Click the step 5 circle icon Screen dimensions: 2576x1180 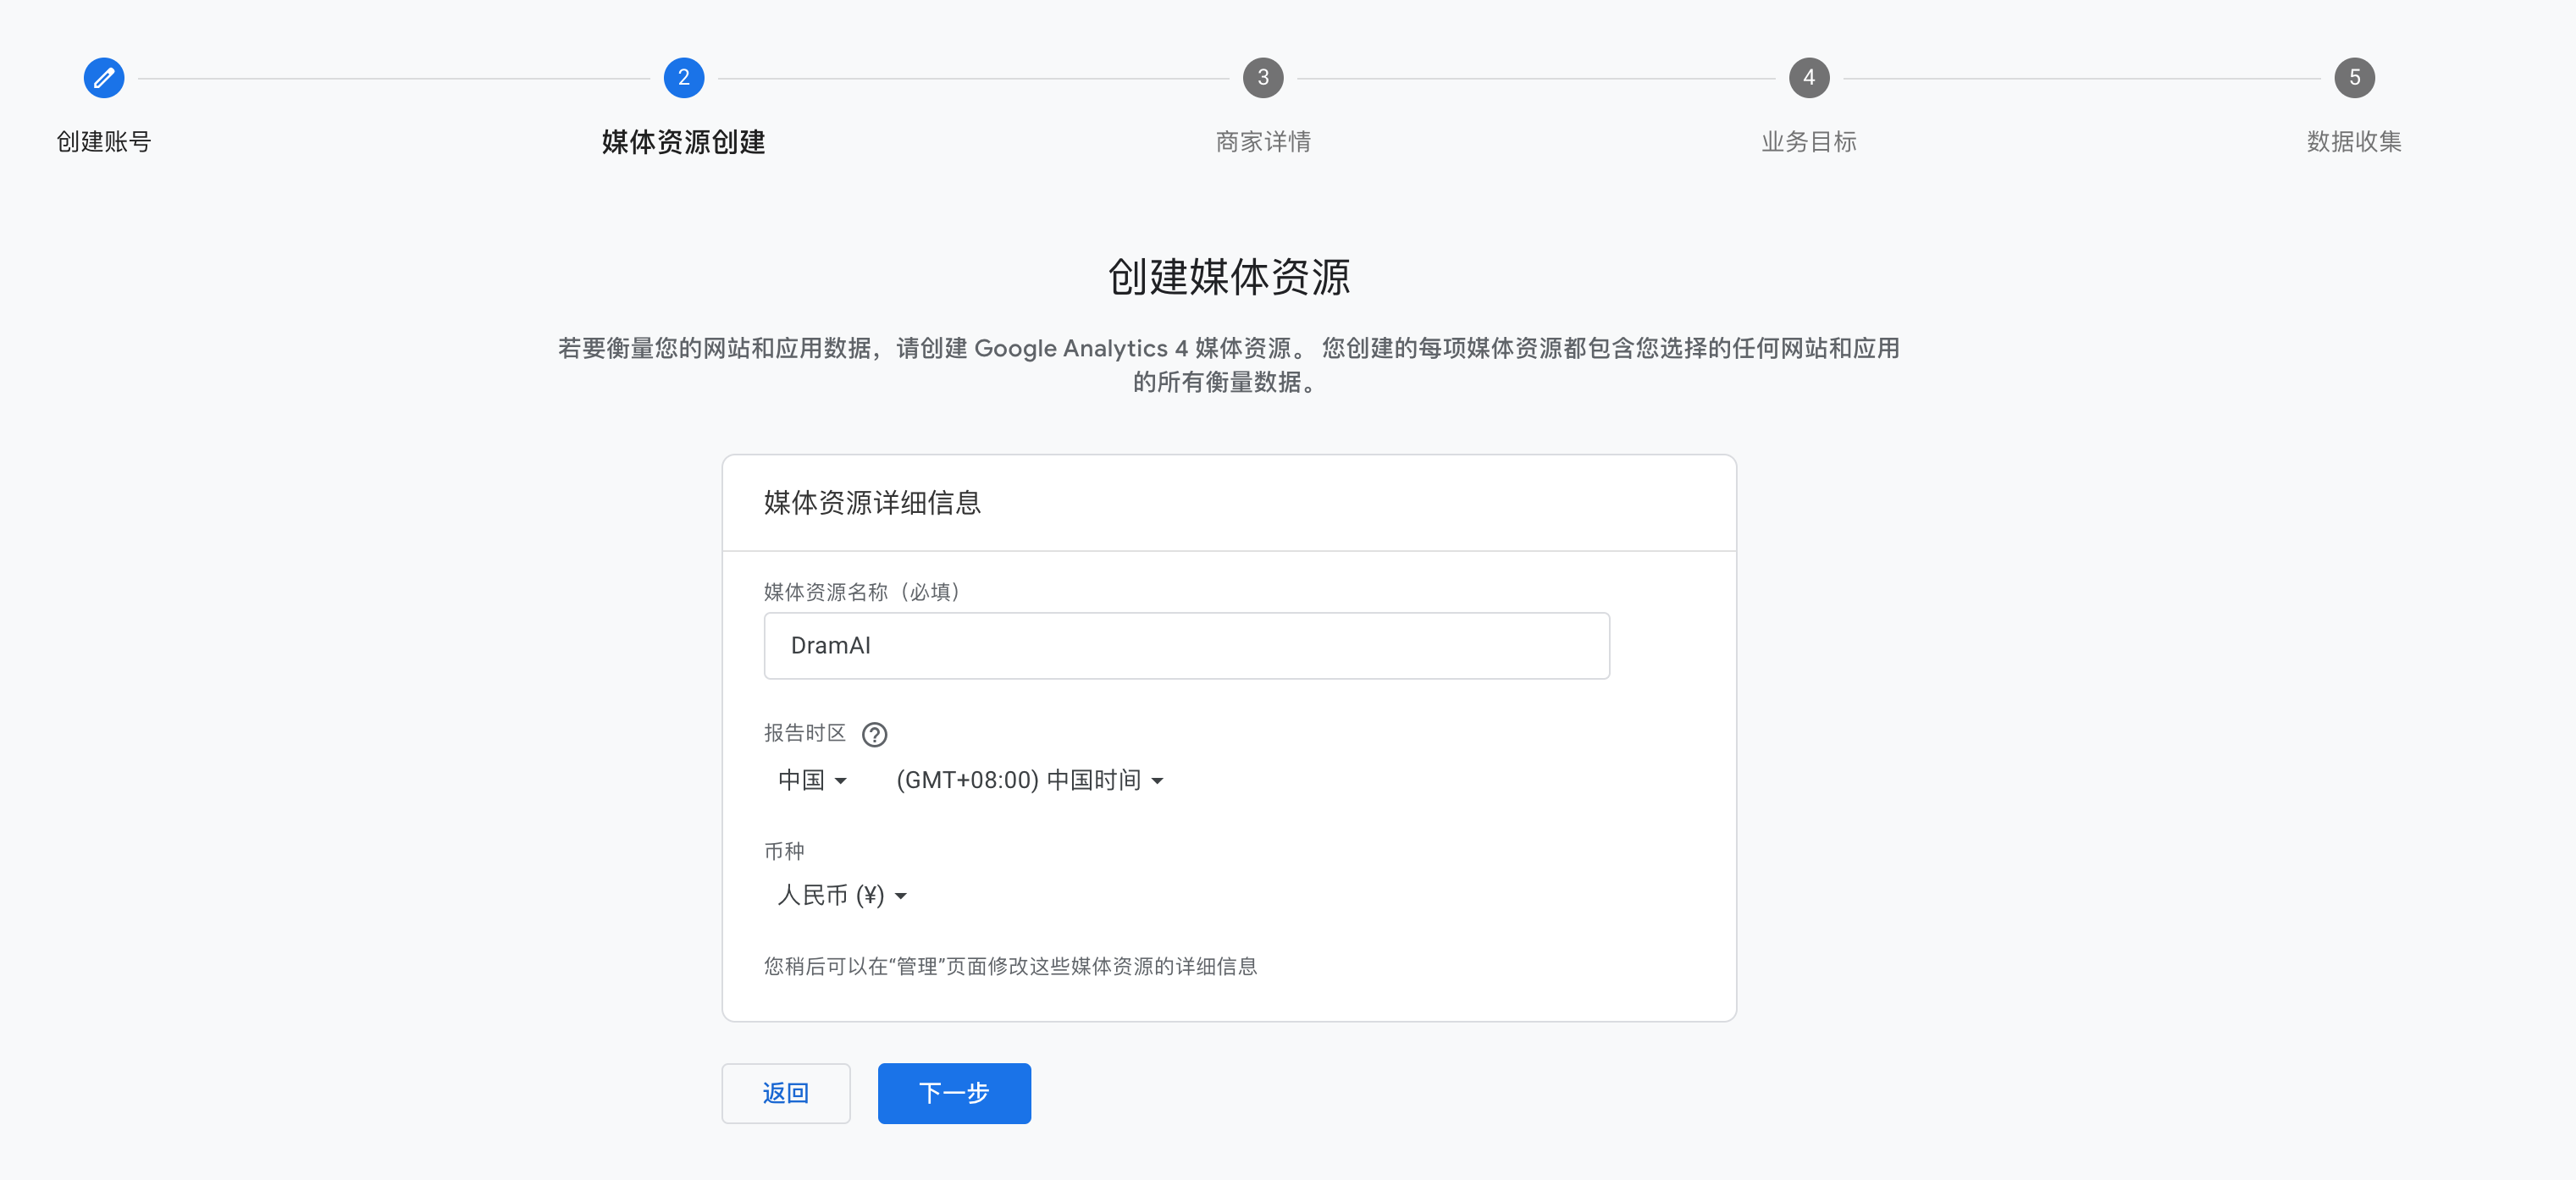coord(2354,78)
